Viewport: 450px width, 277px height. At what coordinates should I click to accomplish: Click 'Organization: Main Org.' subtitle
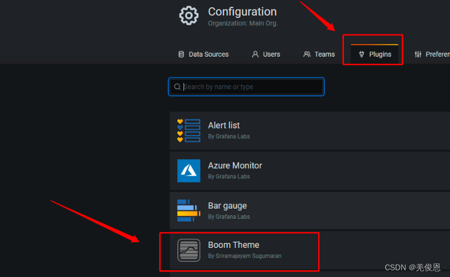click(x=243, y=23)
